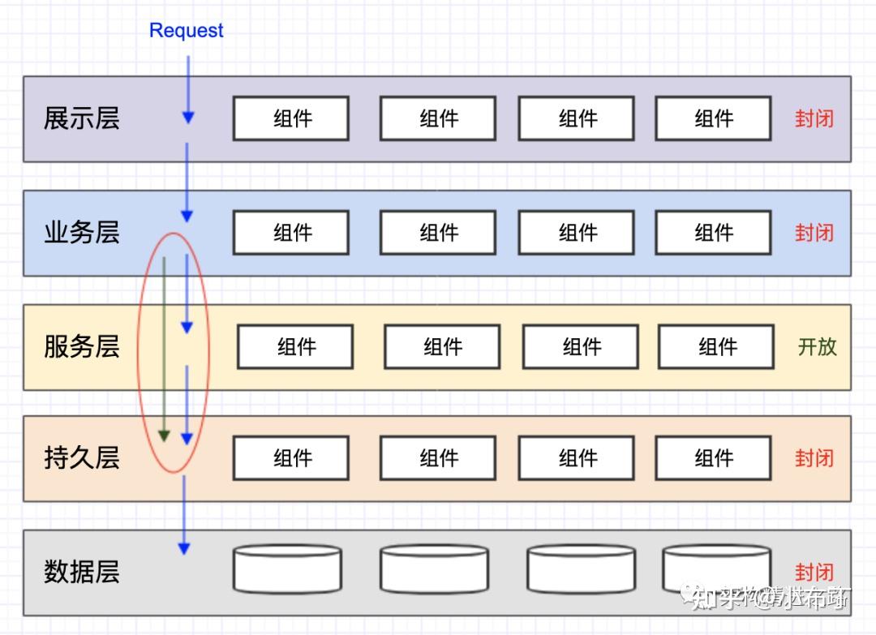Click the red "封闭" label in 数据层 row
The width and height of the screenshot is (876, 635).
coord(814,572)
